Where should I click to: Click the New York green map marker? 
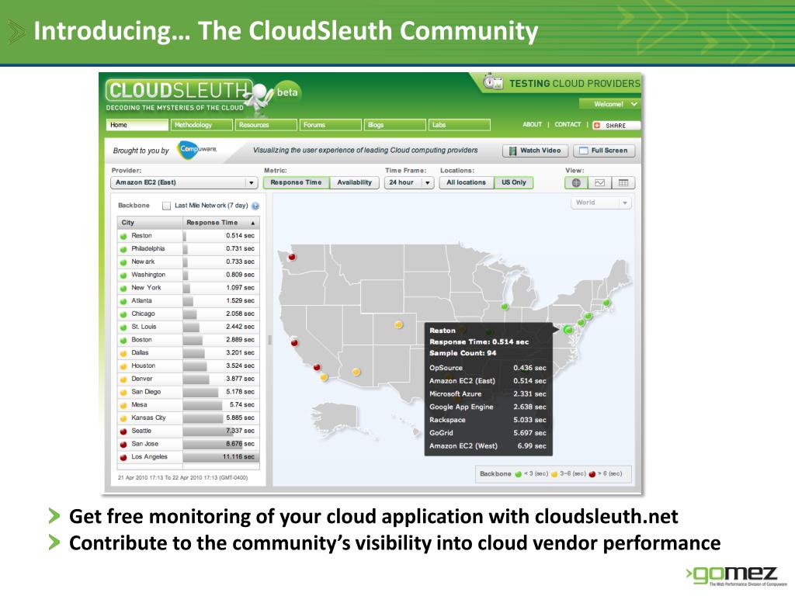tap(588, 317)
